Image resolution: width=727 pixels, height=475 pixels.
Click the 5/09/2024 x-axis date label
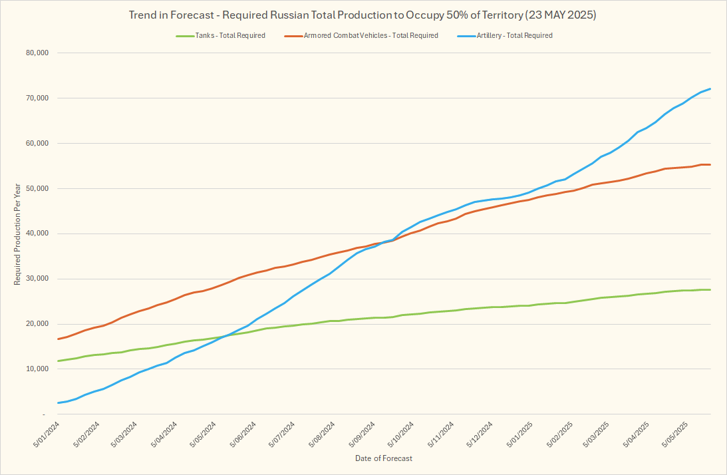tap(362, 433)
